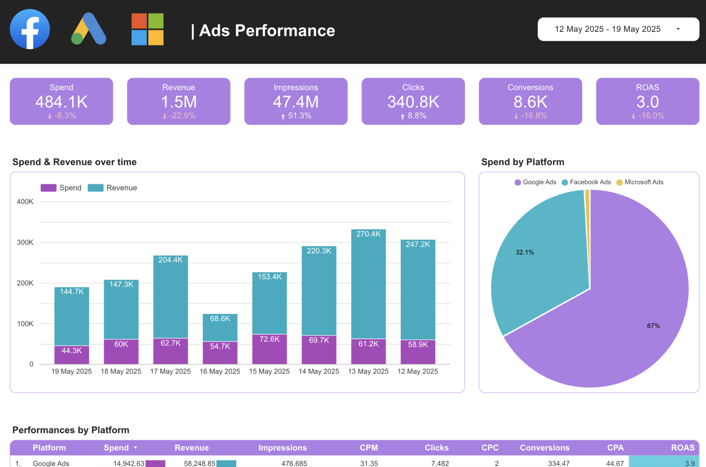Click the Microsoft logo in the header

click(148, 29)
